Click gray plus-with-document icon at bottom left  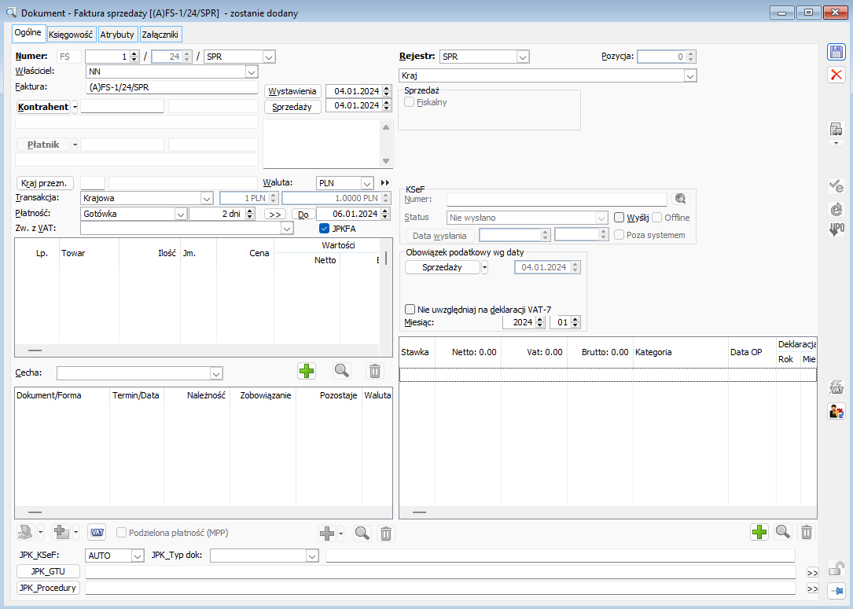click(x=61, y=532)
